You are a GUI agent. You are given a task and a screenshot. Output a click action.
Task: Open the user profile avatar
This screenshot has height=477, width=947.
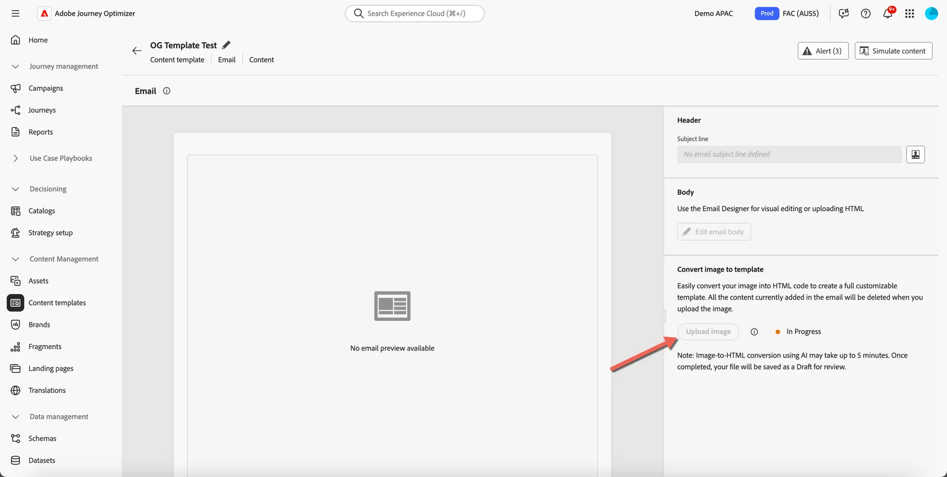pyautogui.click(x=932, y=13)
